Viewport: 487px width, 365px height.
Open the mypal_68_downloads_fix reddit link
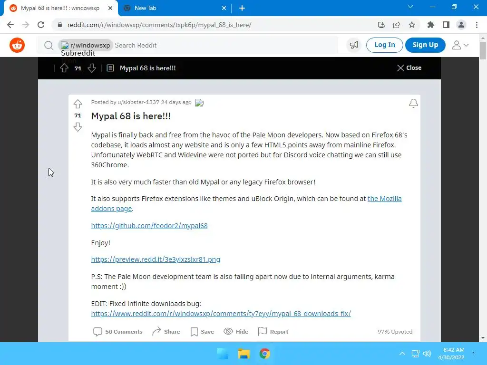pos(221,314)
